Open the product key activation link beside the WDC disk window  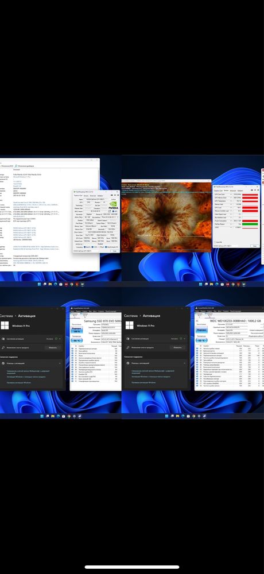click(x=151, y=377)
